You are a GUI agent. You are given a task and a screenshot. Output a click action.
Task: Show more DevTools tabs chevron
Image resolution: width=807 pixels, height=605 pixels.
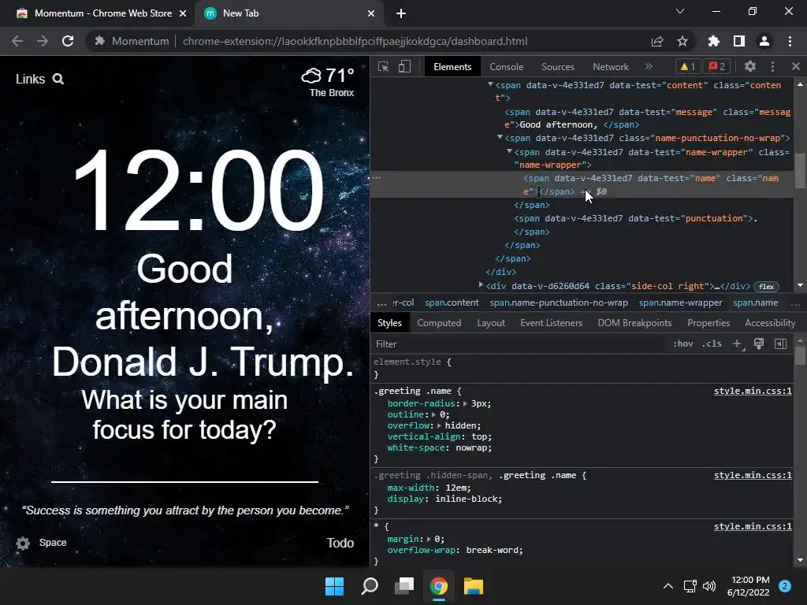649,66
